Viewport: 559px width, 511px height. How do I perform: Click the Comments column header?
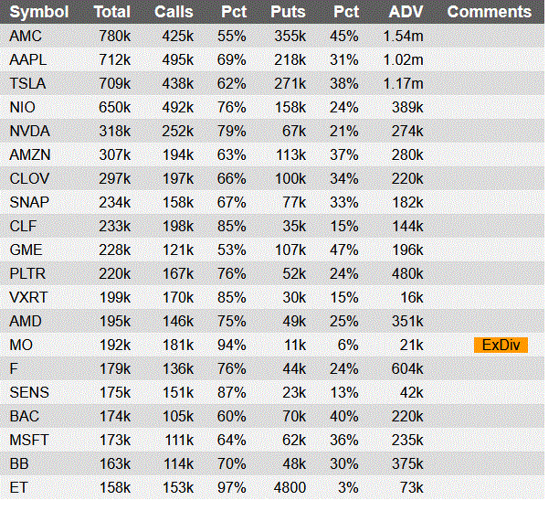(x=490, y=12)
